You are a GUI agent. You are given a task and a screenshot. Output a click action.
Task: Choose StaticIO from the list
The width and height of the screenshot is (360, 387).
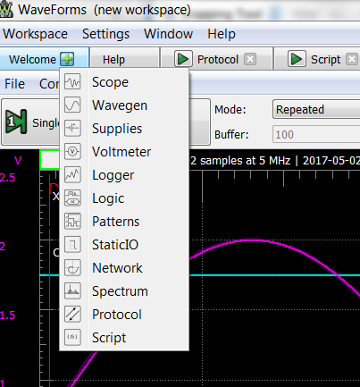pos(124,245)
